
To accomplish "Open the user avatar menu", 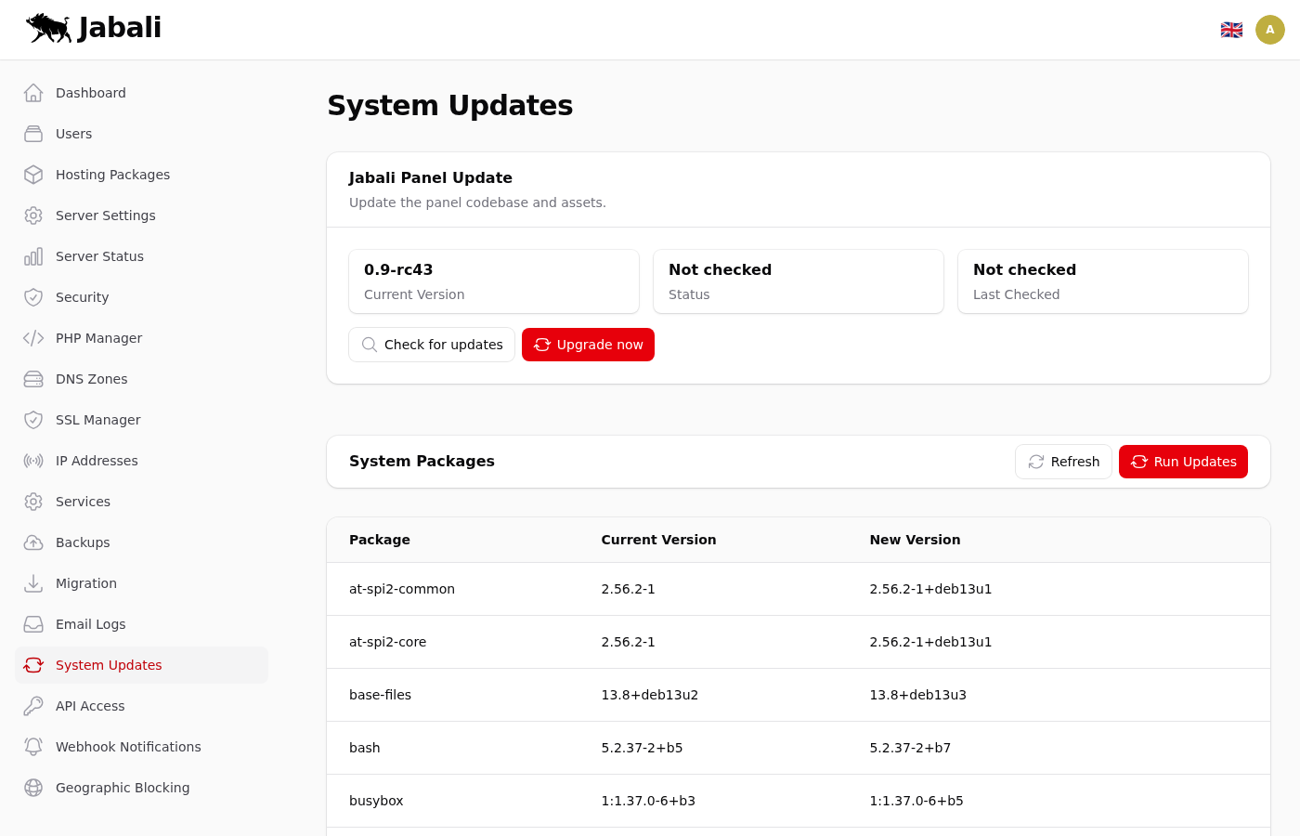I will 1270,30.
